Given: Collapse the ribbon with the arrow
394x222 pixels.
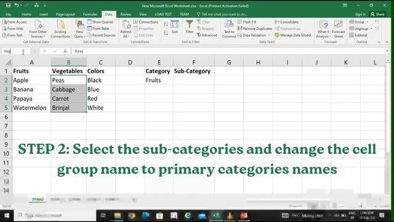Looking at the screenshot, I should [x=387, y=42].
